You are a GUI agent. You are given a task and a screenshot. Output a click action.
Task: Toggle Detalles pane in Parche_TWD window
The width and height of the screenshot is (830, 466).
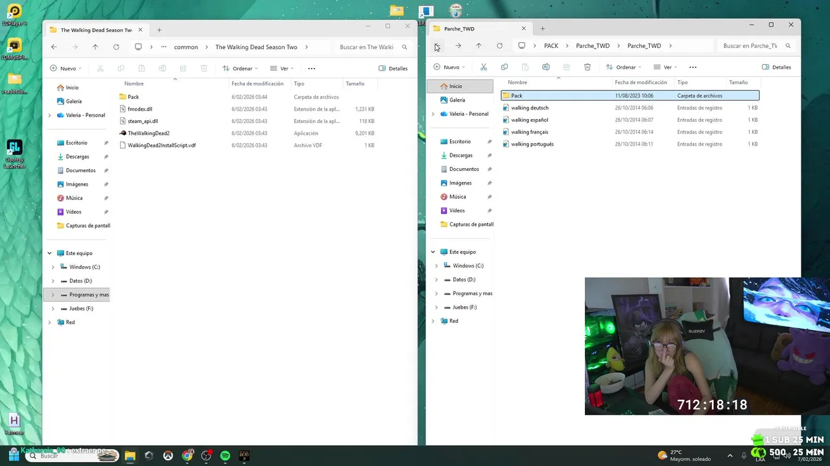(x=776, y=67)
